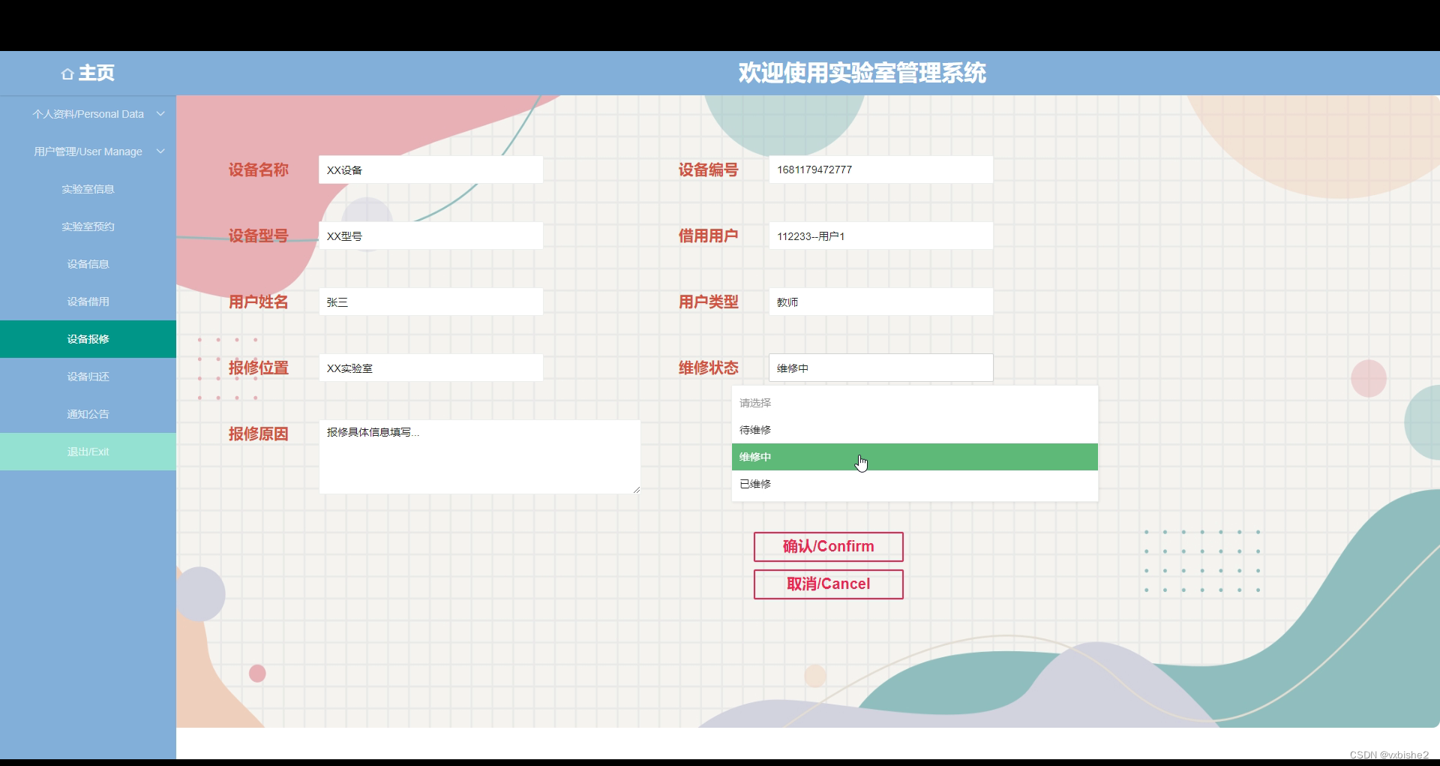Viewport: 1440px width, 766px height.
Task: Choose 待维修 in the dropdown list
Action: pyautogui.click(x=915, y=430)
